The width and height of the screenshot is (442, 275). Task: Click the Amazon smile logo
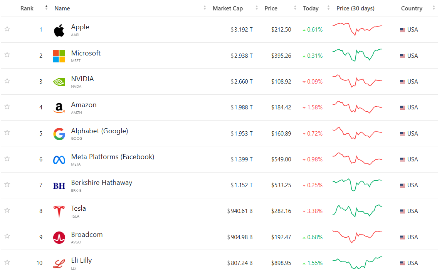[x=59, y=108]
